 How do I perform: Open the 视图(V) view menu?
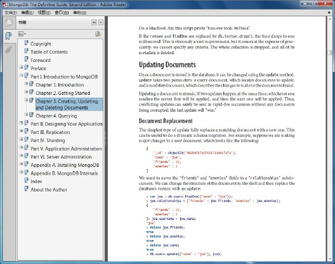44,13
